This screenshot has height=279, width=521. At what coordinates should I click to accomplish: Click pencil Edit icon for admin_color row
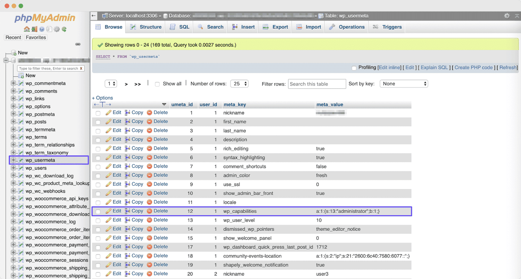pos(108,175)
